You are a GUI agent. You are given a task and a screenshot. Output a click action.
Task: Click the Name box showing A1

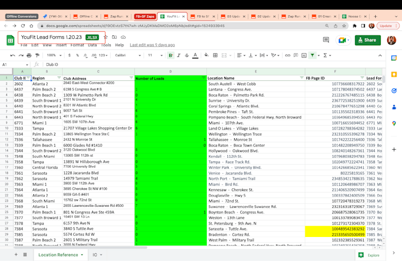(x=15, y=64)
